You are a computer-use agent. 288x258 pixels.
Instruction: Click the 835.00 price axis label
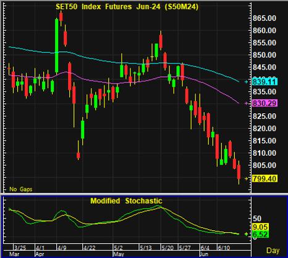(265, 92)
